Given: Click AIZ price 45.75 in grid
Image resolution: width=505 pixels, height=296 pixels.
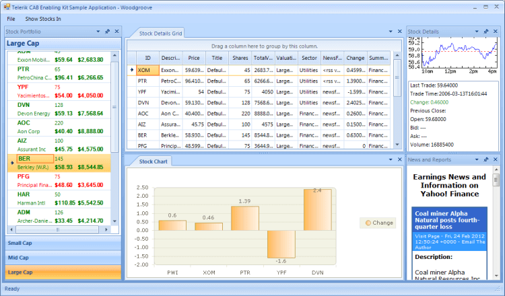Looking at the screenshot, I should 194,124.
